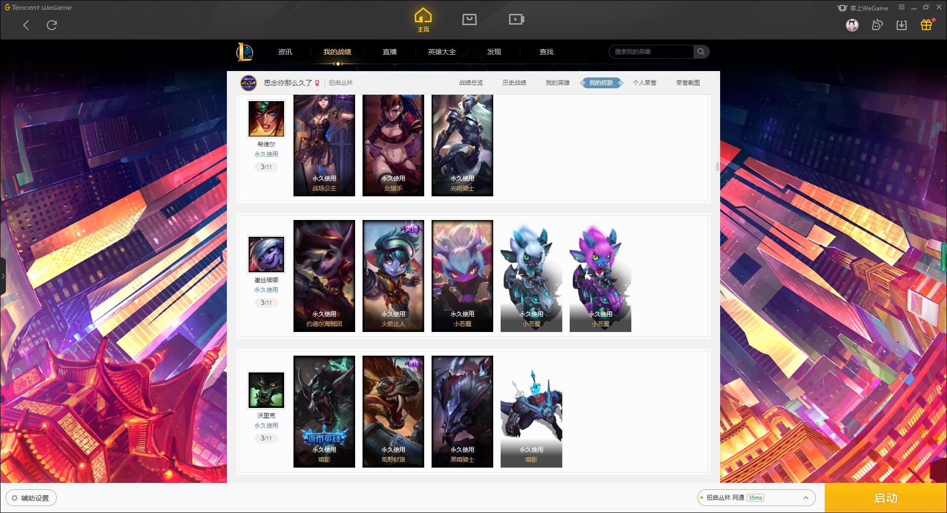The height and width of the screenshot is (513, 947).
Task: Open the 女猎手 skin card
Action: (x=393, y=146)
